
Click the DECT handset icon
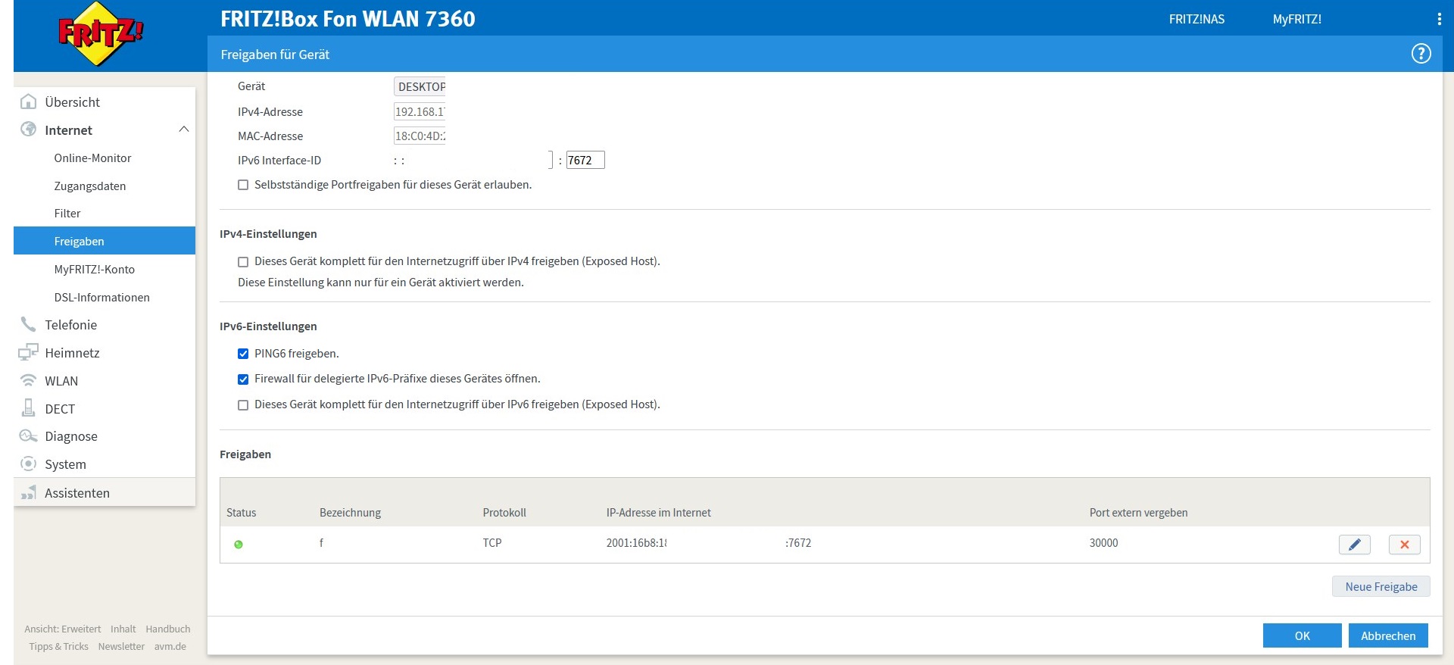[x=29, y=408]
